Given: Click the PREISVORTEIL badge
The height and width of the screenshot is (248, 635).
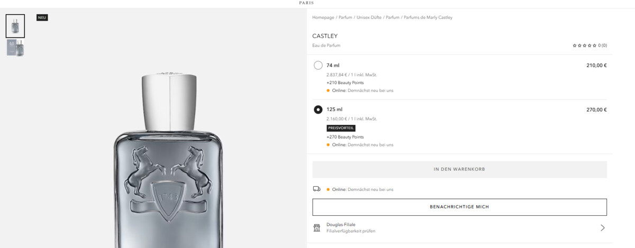Looking at the screenshot, I should click(x=341, y=128).
